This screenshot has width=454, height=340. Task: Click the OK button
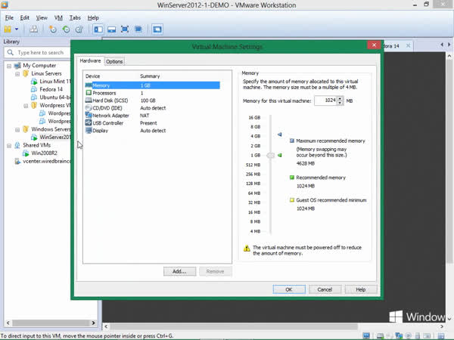pyautogui.click(x=289, y=289)
